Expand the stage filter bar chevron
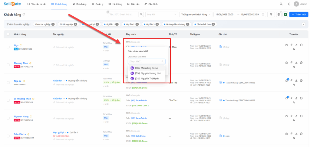Image resolution: width=310 pixels, height=147 pixels. (x=304, y=24)
